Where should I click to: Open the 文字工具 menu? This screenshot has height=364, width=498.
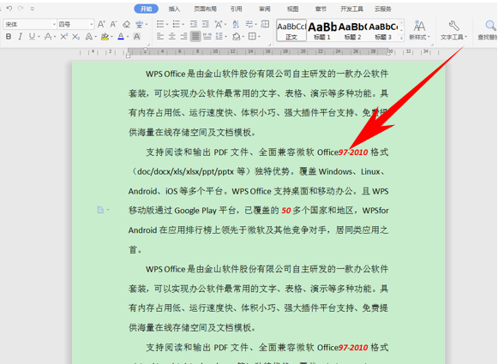tap(453, 31)
